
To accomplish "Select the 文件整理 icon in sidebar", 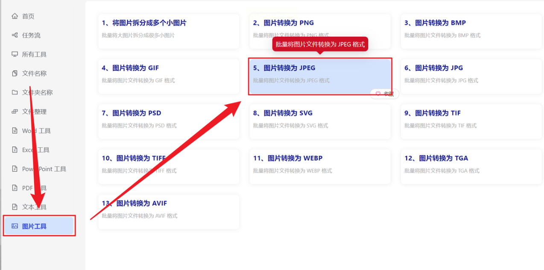I will [15, 112].
